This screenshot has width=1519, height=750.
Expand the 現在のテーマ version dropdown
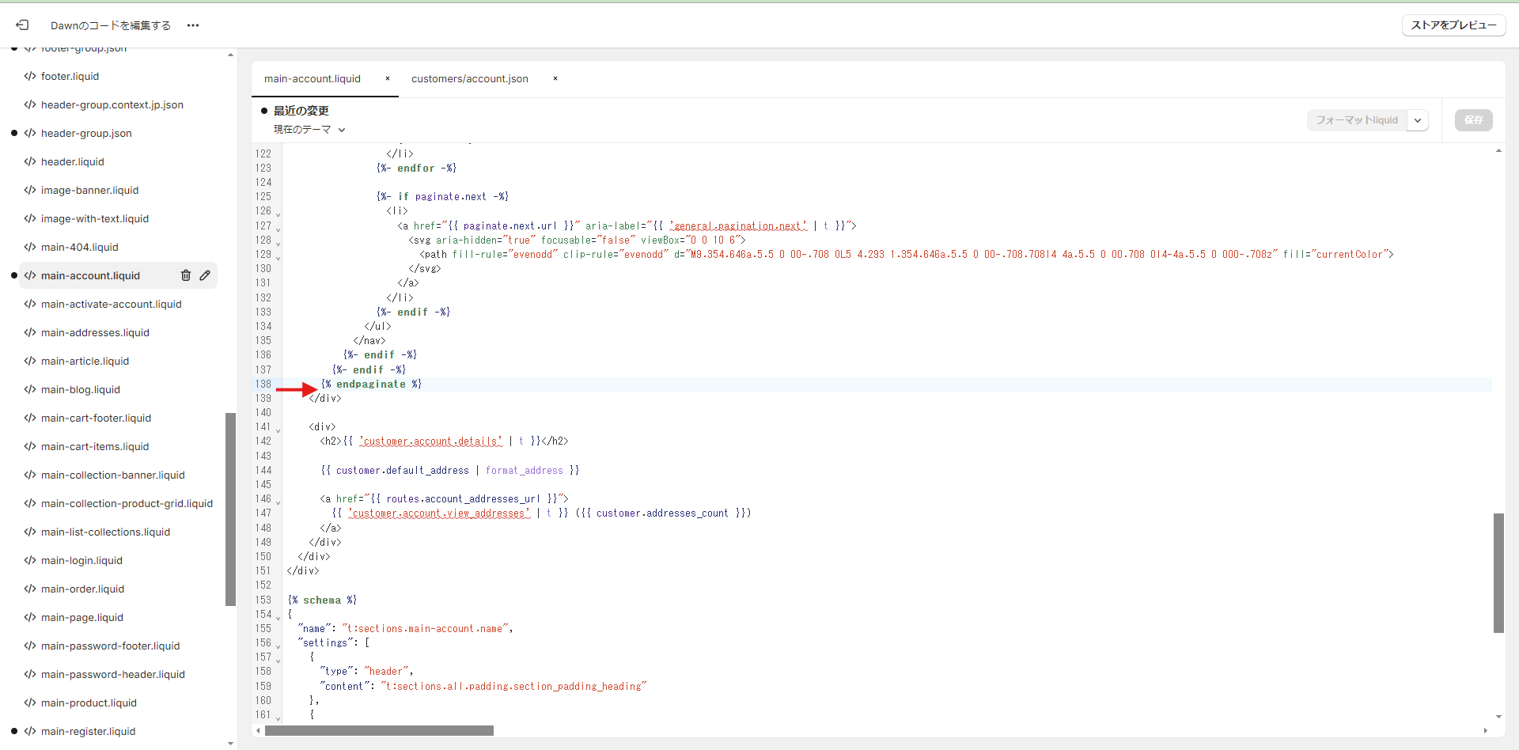pyautogui.click(x=309, y=130)
